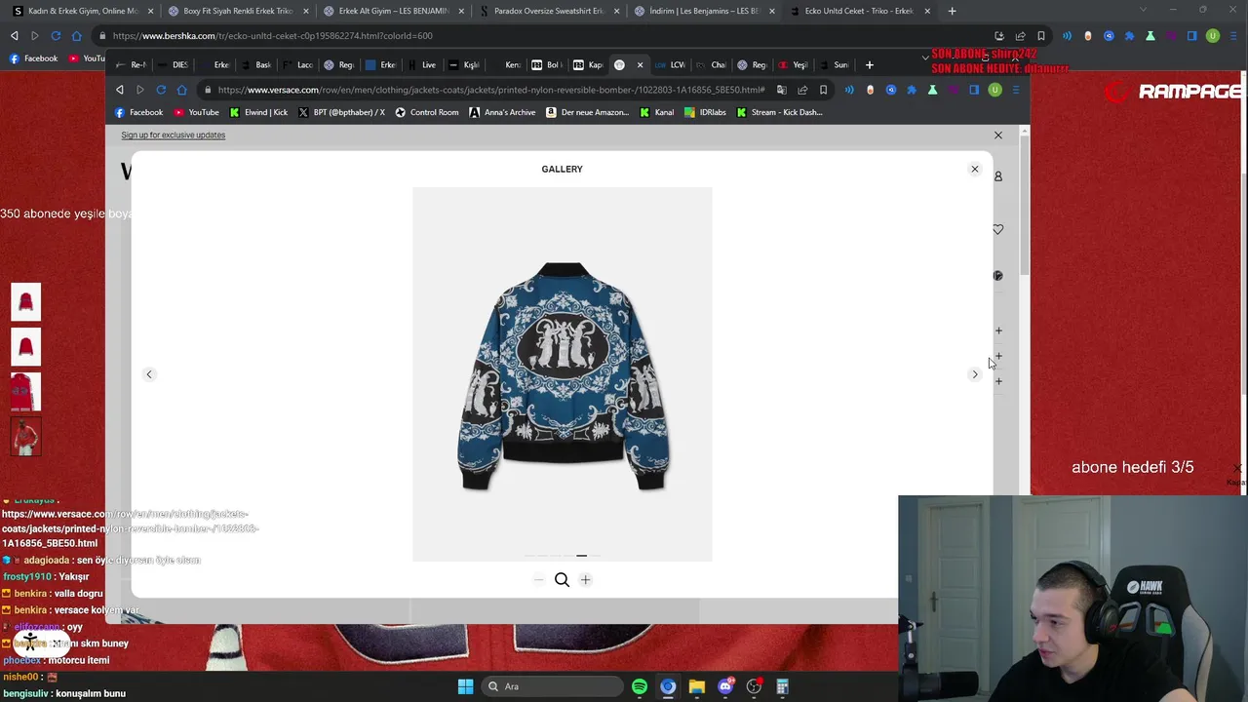Zoom out with the gallery minus icon
Screen dimensions: 1248x702
pyautogui.click(x=538, y=580)
